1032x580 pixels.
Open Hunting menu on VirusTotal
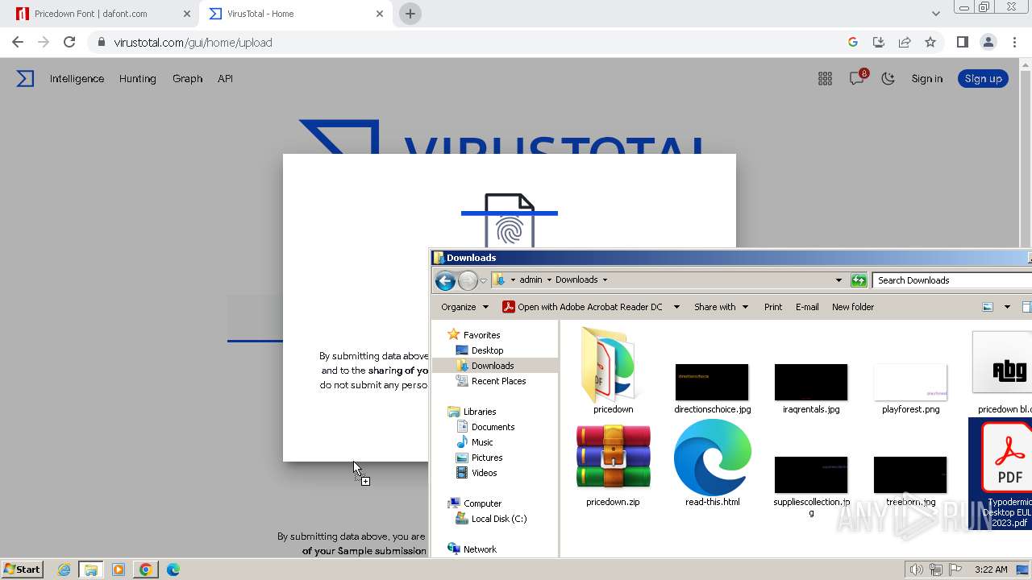point(137,78)
